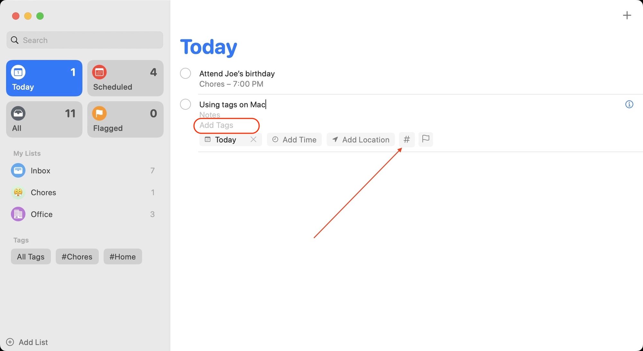Open the Today smart list icon
Viewport: 643px width, 351px height.
[18, 72]
